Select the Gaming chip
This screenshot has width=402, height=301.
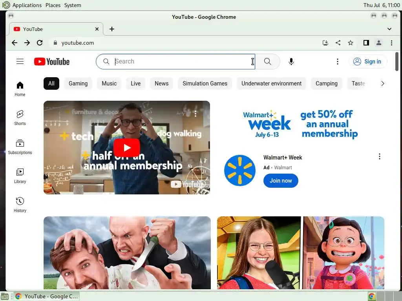click(78, 83)
